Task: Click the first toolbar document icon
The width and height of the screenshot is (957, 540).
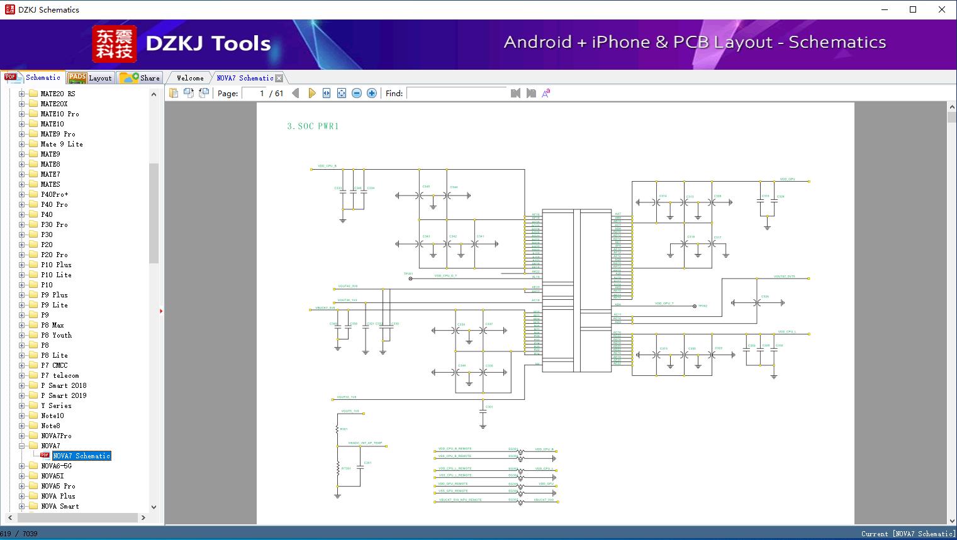Action: tap(174, 93)
